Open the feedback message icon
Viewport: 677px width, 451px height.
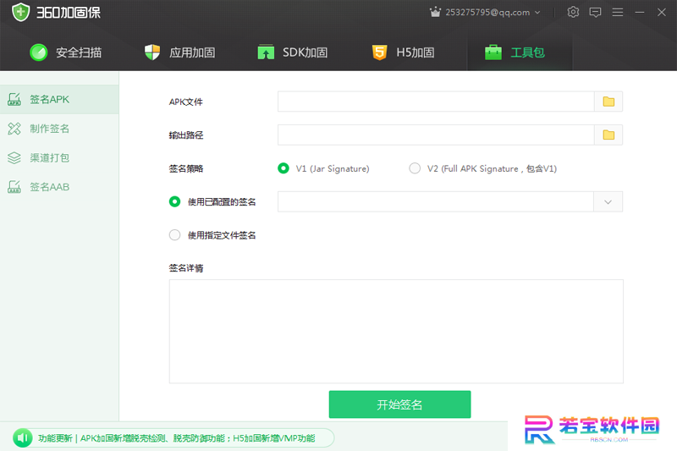point(595,12)
